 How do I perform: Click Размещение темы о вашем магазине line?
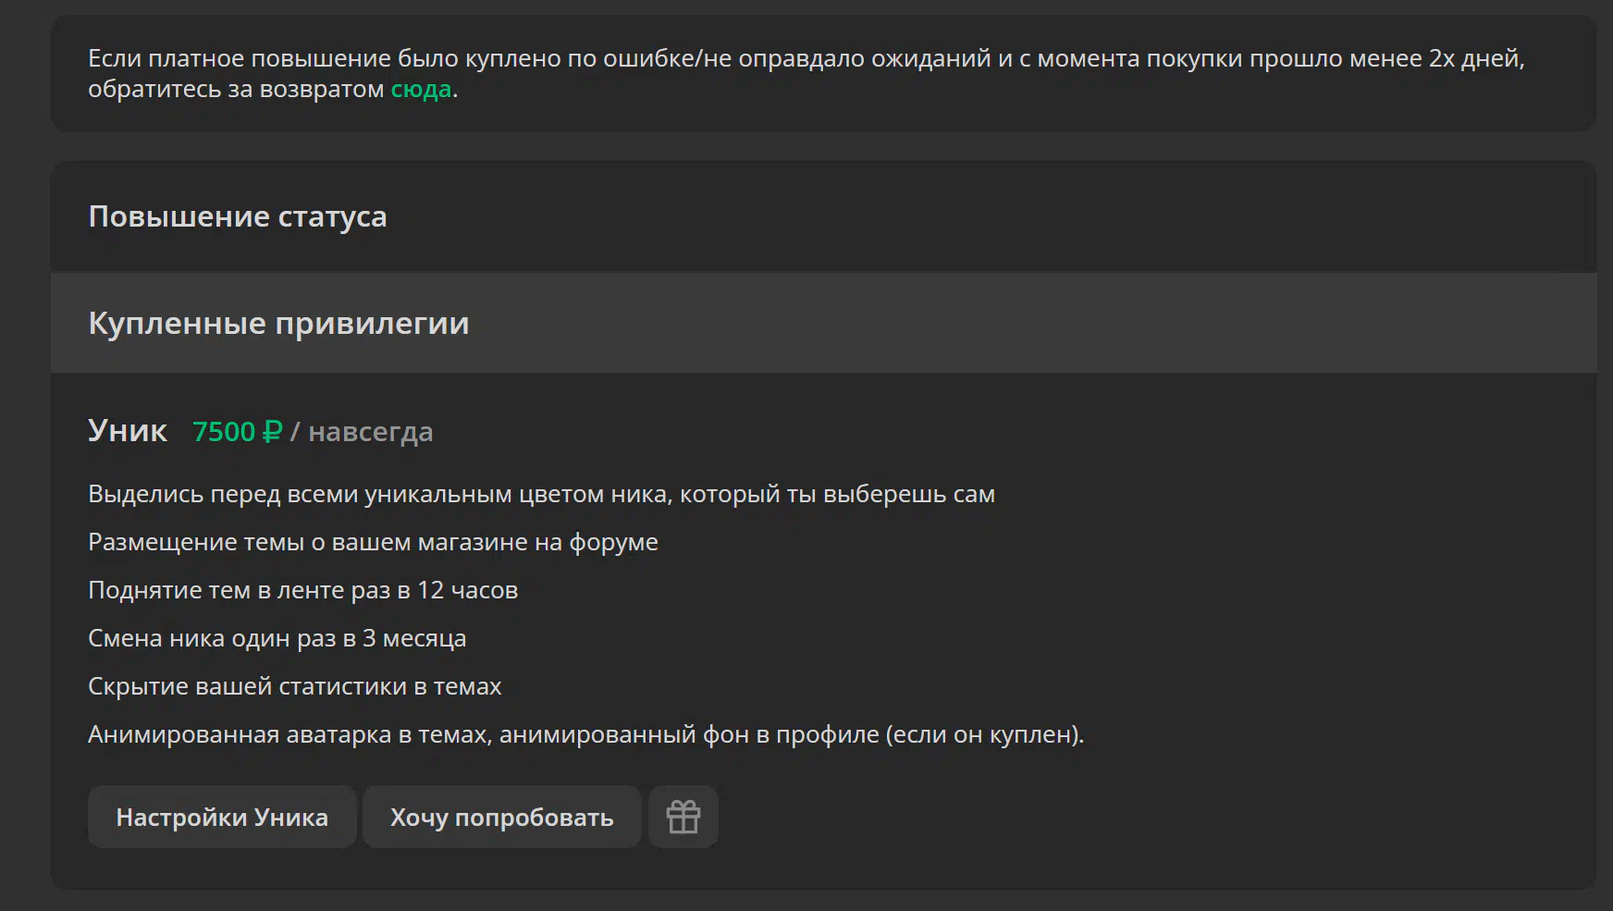click(373, 542)
